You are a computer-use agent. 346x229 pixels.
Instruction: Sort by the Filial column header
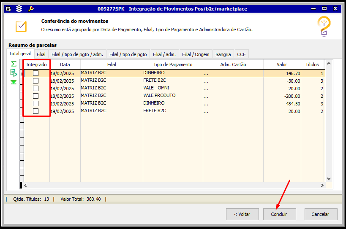pos(112,65)
